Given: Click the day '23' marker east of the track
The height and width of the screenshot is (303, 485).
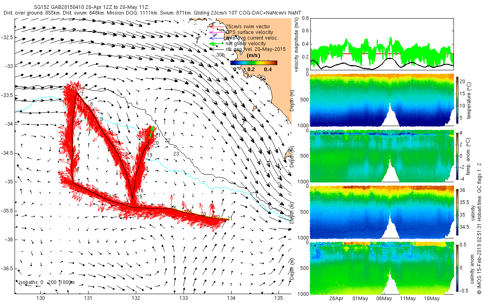Looking at the screenshot, I should 176,154.
